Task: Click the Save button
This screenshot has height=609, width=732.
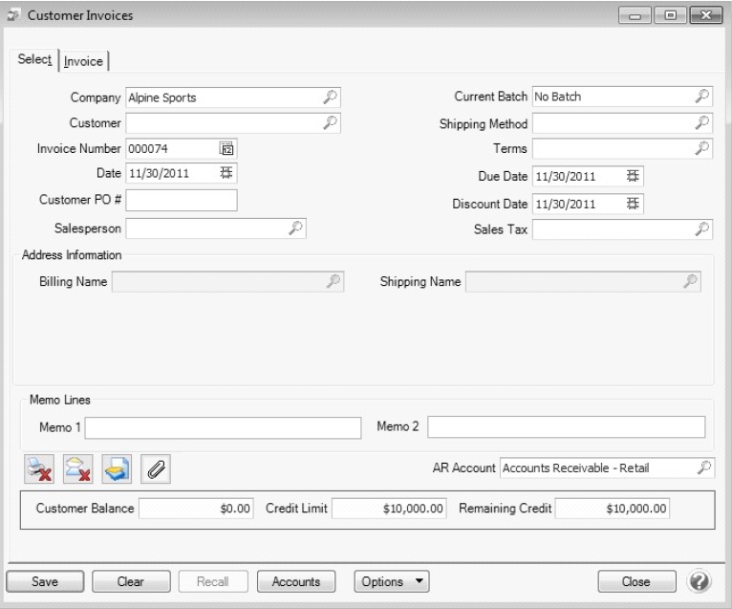Action: [x=48, y=580]
